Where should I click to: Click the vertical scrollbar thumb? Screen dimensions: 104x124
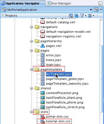(x=101, y=79)
